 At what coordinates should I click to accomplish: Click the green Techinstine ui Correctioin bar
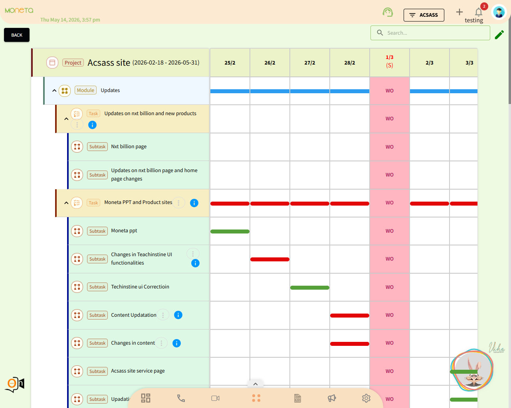tap(310, 288)
